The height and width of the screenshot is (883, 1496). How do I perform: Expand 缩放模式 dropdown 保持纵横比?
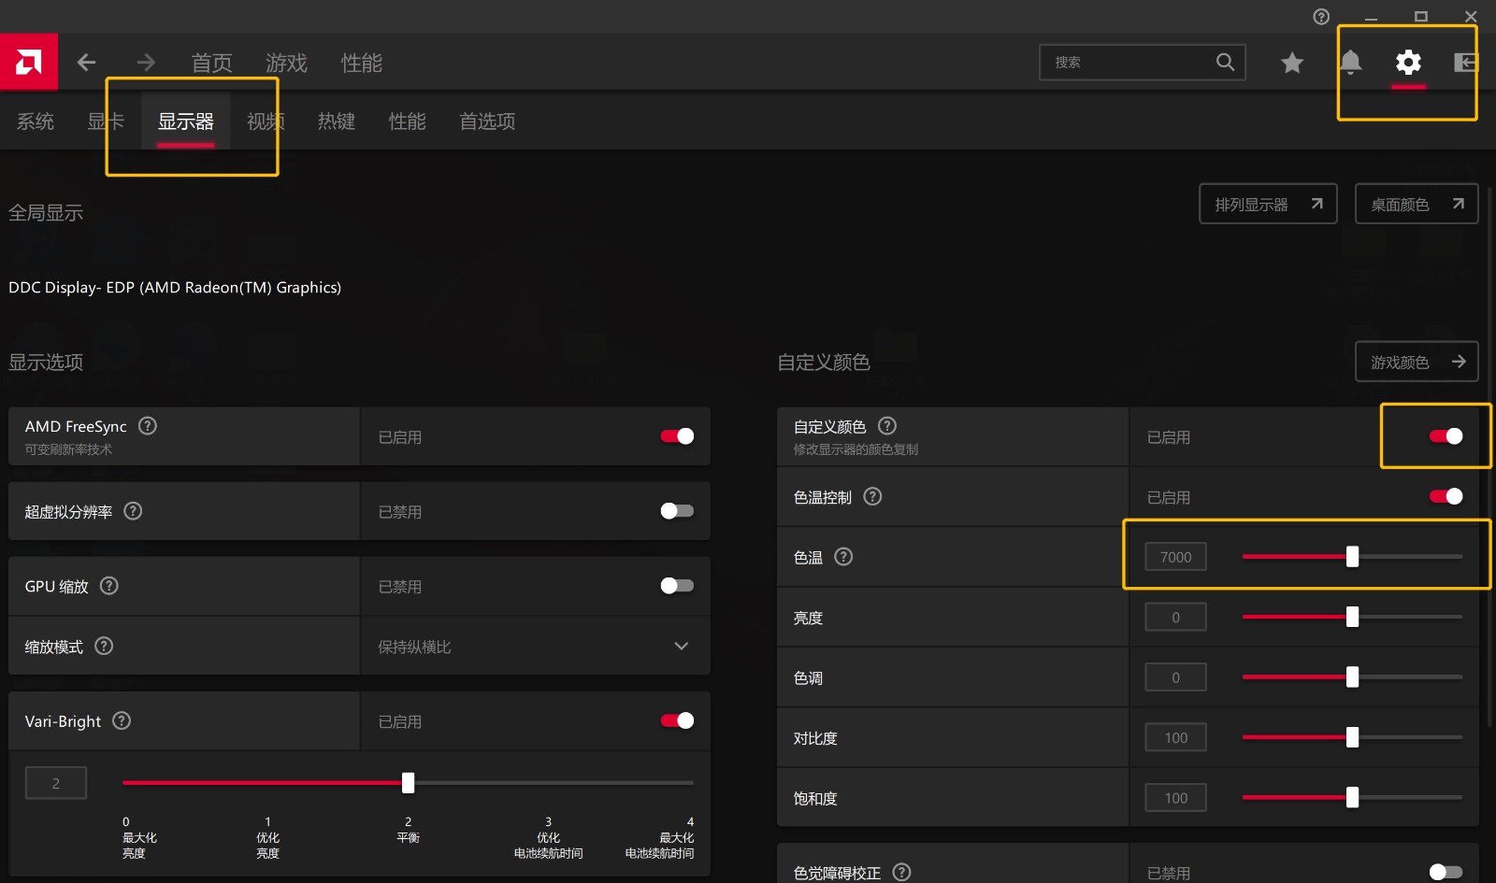coord(535,646)
